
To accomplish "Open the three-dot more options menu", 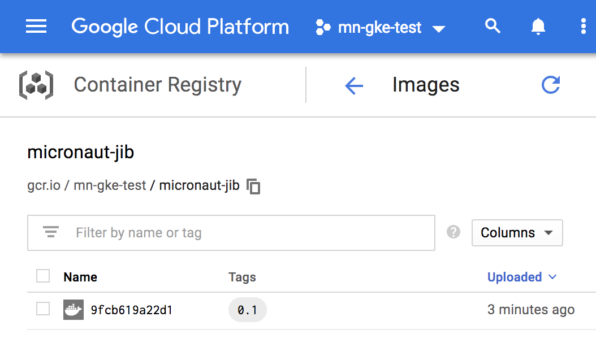I will (584, 27).
